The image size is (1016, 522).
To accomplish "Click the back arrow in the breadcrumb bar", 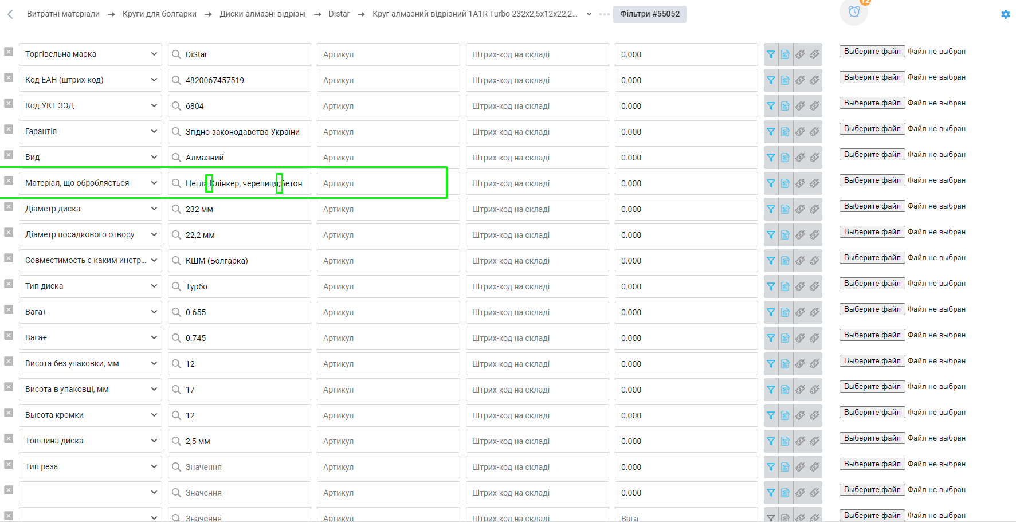I will click(10, 14).
